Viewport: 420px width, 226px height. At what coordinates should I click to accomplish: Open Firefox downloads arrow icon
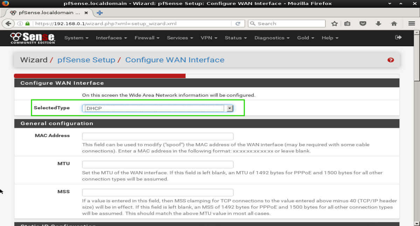click(378, 23)
